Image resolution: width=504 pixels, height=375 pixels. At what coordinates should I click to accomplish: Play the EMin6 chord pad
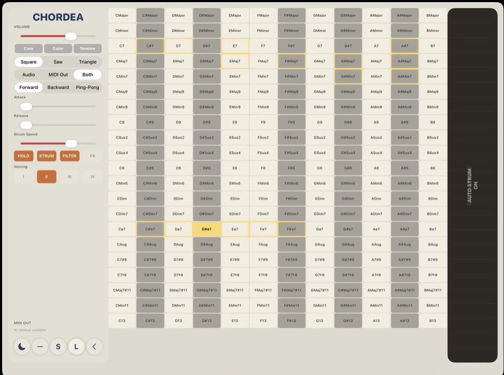coord(235,184)
